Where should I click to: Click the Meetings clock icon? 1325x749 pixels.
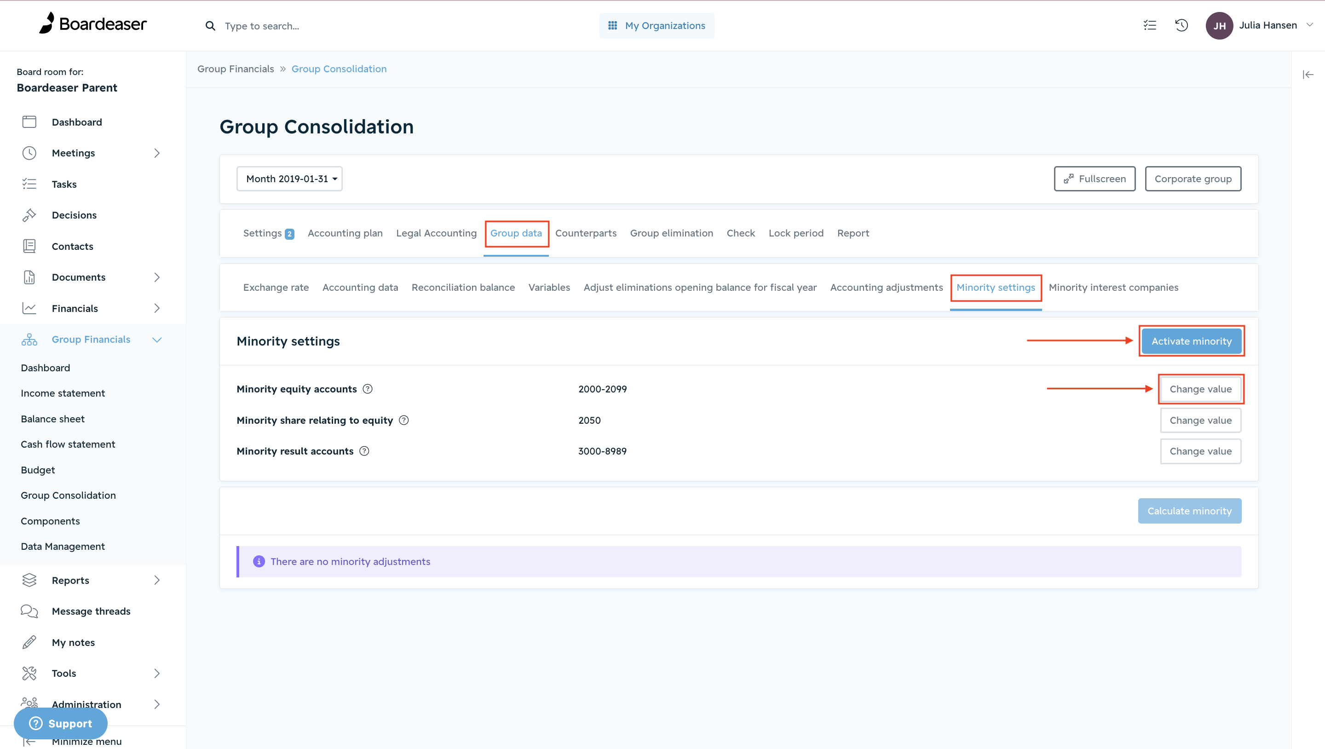[x=29, y=153]
